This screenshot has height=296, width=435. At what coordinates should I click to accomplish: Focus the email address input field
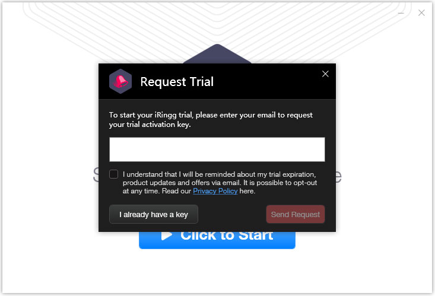click(x=217, y=149)
